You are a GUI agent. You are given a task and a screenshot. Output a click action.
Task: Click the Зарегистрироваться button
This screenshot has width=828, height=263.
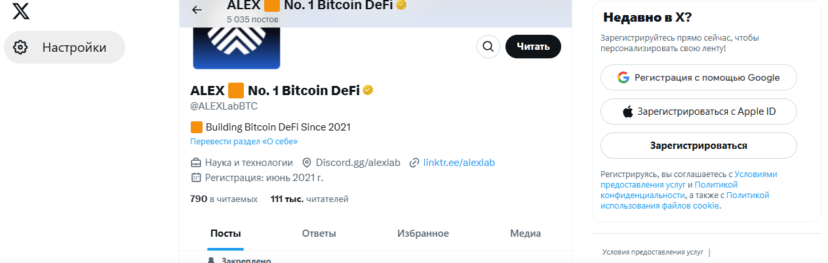[x=699, y=146]
